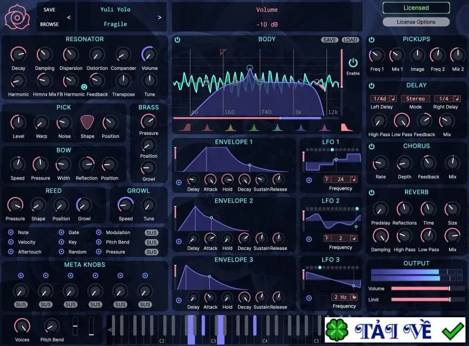
Task: Toggle the Pickups power icon
Action: point(372,39)
